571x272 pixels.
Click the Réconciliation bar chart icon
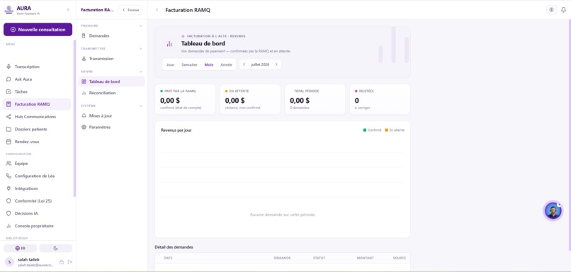(84, 93)
